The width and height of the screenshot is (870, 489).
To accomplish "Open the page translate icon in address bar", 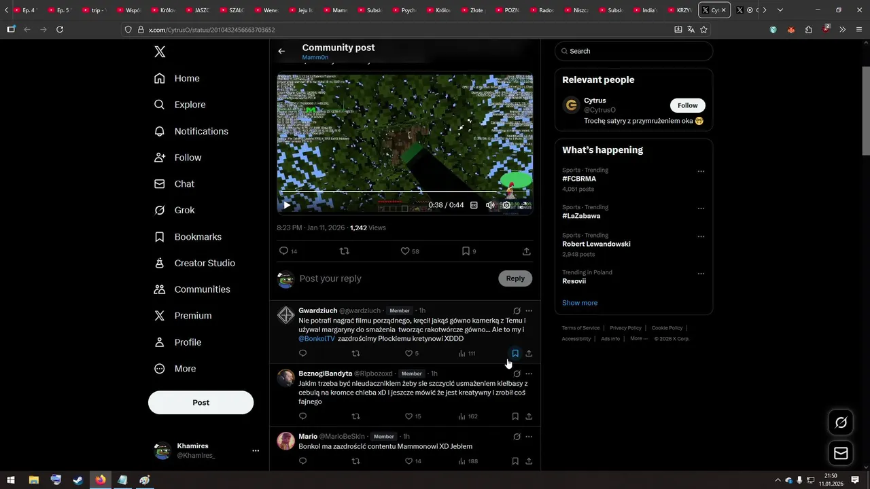I will point(691,30).
